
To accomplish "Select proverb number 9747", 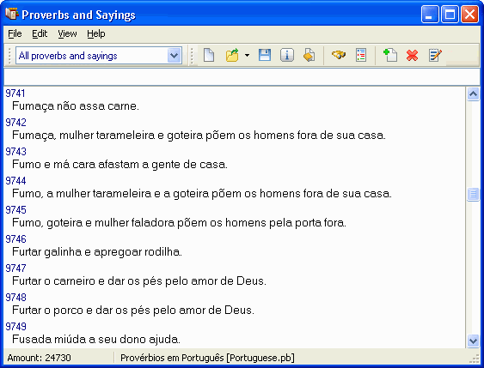I will [16, 268].
